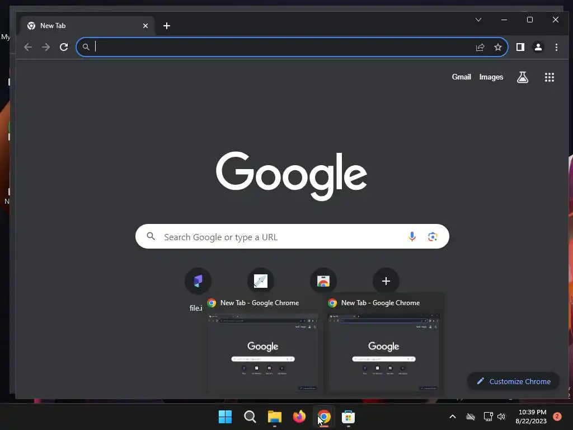Click the Customize Chrome button
This screenshot has height=430, width=573.
(x=514, y=381)
